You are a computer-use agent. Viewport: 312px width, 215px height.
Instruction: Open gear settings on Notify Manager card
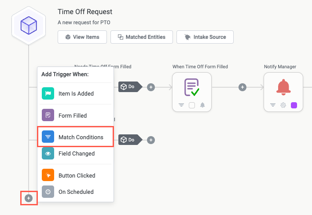click(283, 105)
